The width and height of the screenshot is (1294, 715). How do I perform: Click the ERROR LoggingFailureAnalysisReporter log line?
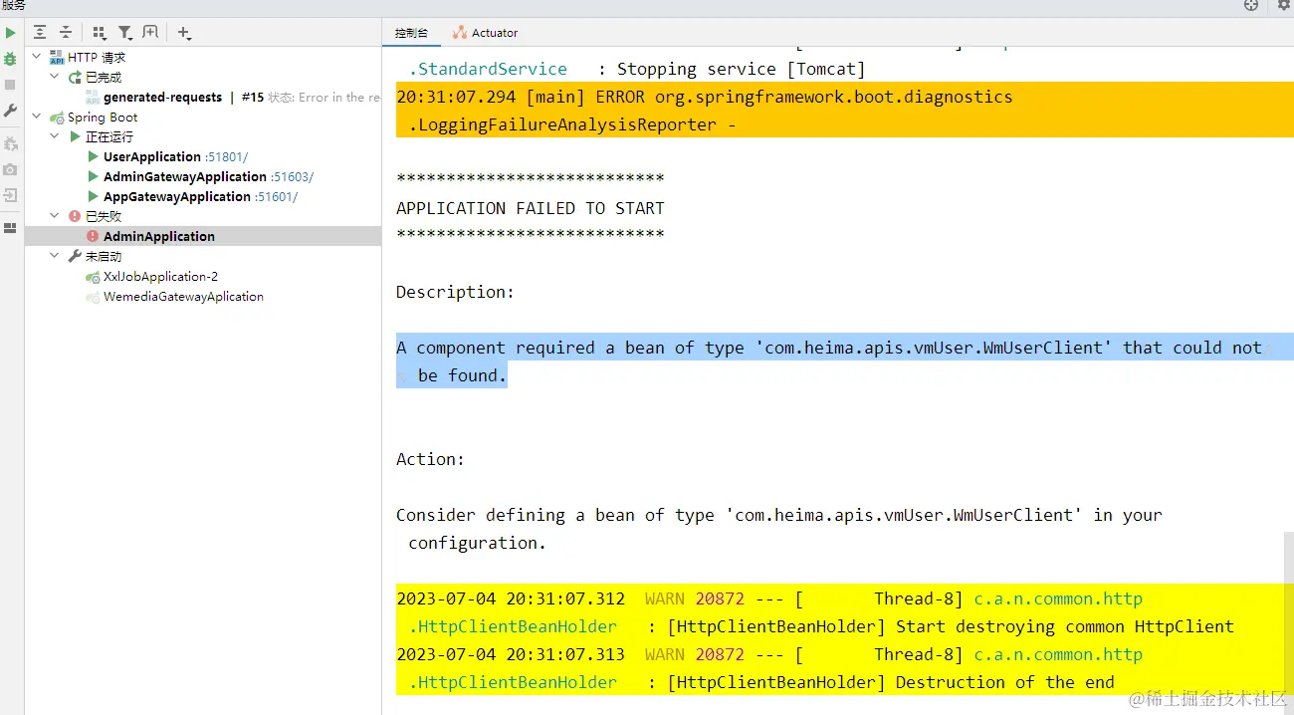845,111
